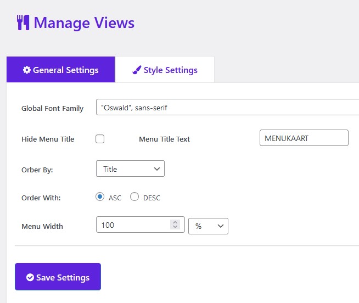Save the settings with Save Settings button

click(58, 277)
